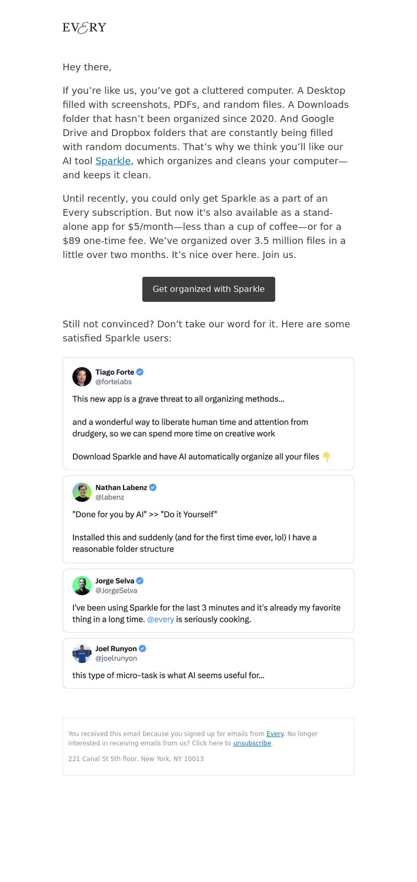Click the verified badge beside Nathan Labenz
Image resolution: width=417 pixels, height=882 pixels.
point(153,487)
